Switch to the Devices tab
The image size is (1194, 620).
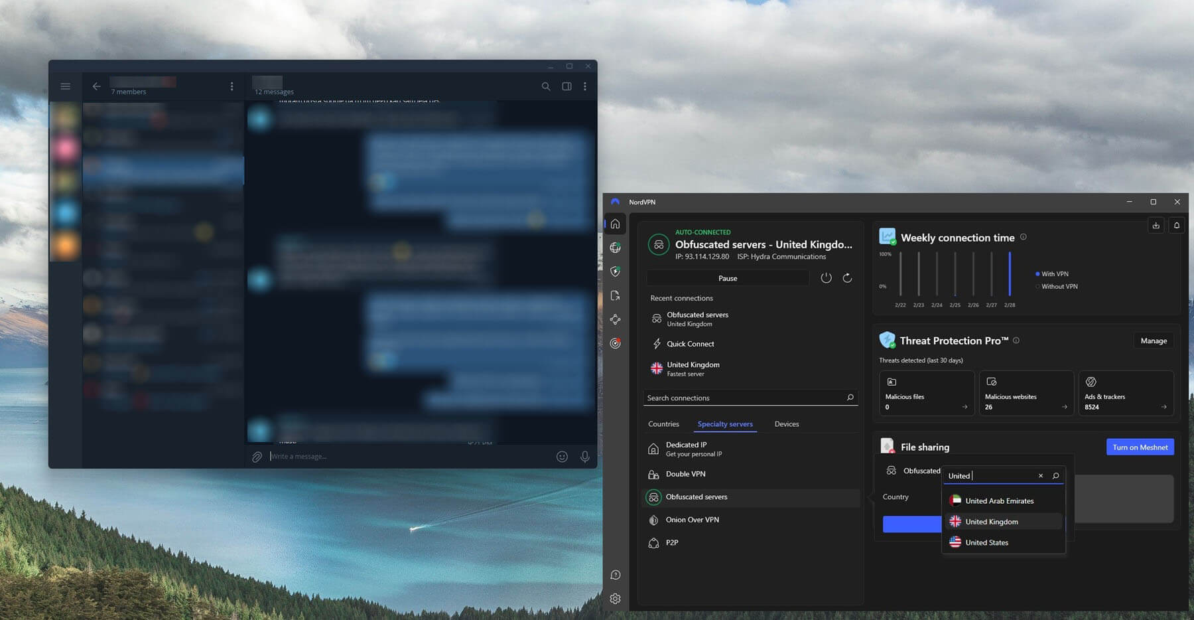coord(786,424)
